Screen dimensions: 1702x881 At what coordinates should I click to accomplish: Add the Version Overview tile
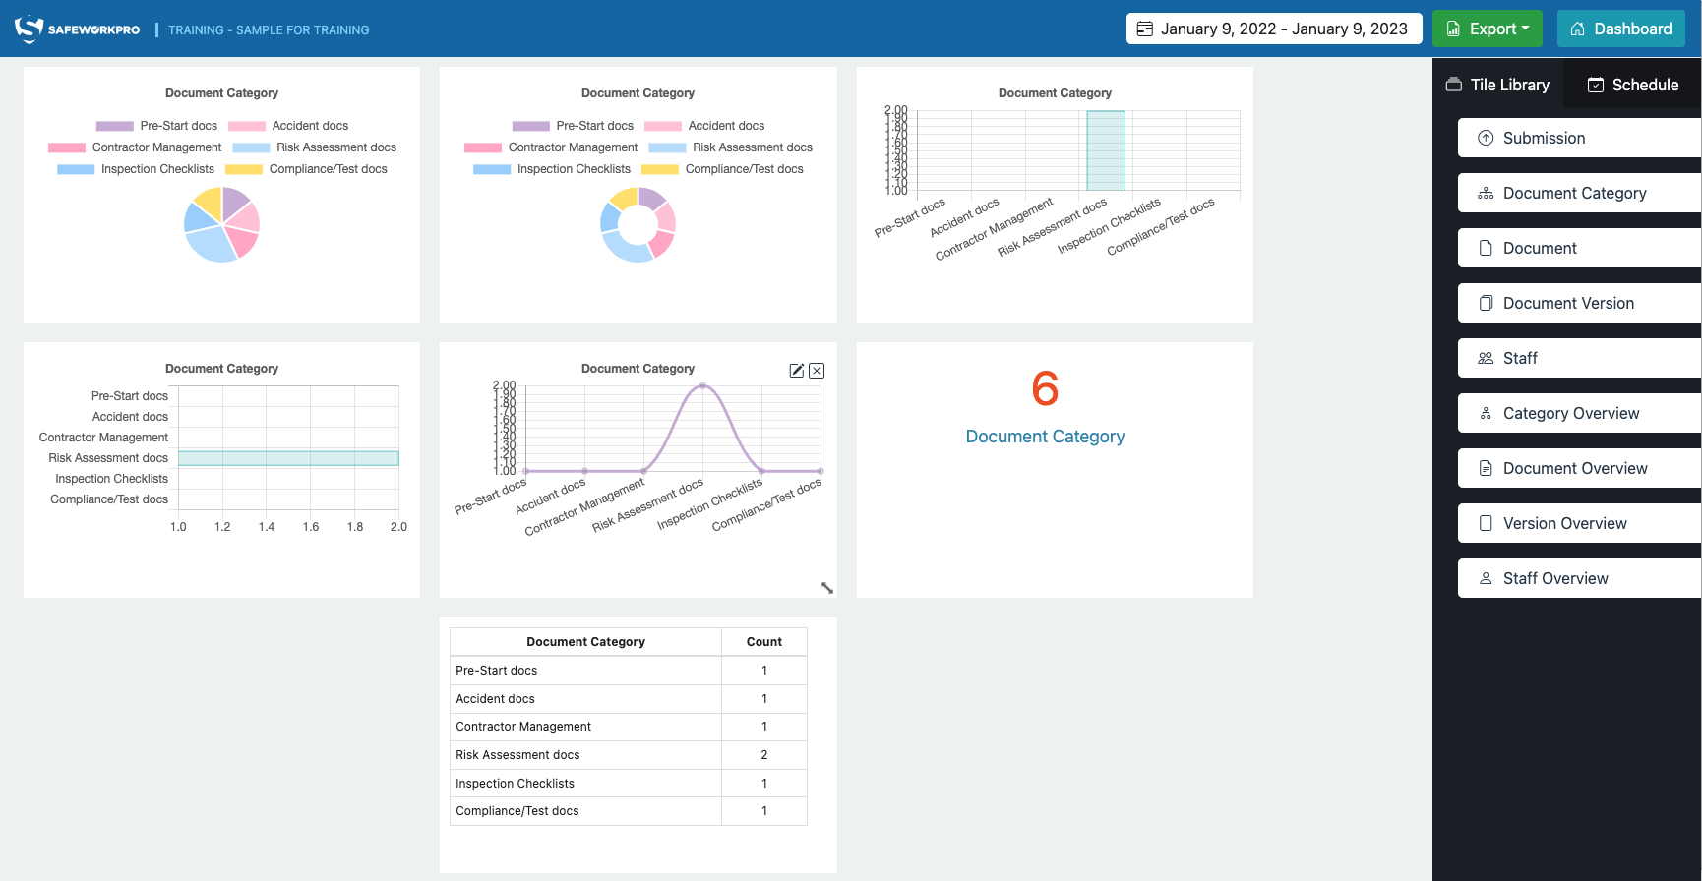(1579, 523)
